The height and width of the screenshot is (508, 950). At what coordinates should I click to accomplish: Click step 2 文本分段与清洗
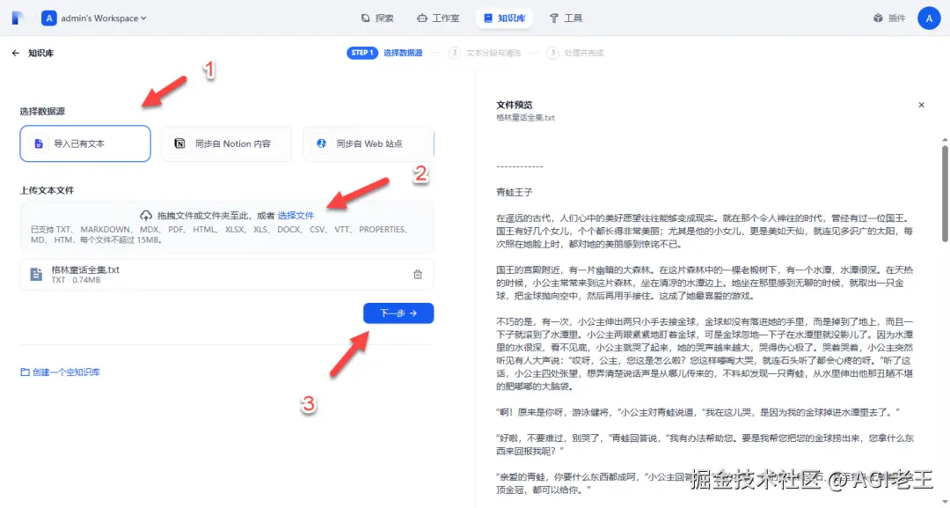(x=485, y=53)
